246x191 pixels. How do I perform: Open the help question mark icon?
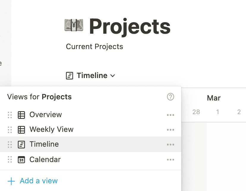point(171,97)
